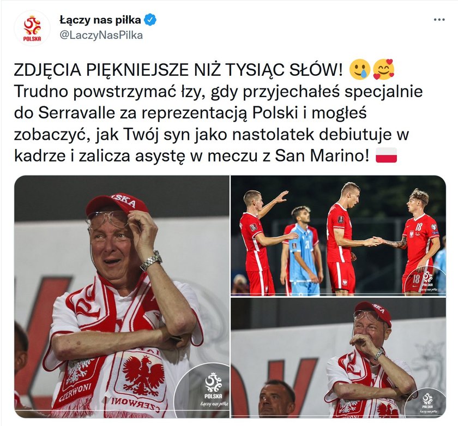Open the three-dot more options menu

(x=439, y=20)
